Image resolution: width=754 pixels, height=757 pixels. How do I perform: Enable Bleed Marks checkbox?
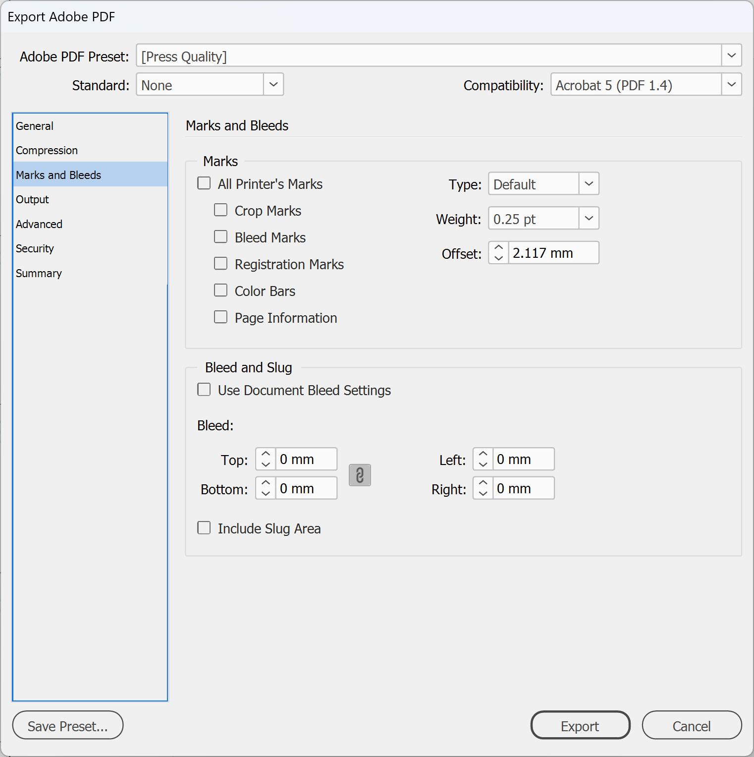pyautogui.click(x=220, y=237)
